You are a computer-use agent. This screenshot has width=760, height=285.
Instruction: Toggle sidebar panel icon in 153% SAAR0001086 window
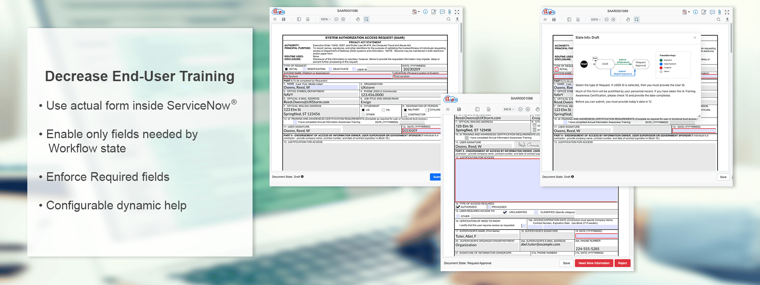click(299, 19)
